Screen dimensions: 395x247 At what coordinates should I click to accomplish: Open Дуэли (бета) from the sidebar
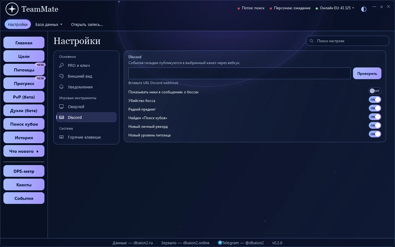coord(24,111)
